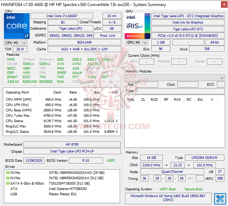
Task: Click the Intel Core i7-1165G7 name field
Action: (62, 16)
